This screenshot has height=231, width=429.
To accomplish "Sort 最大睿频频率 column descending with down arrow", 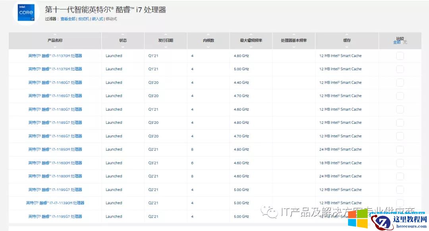I will [251, 47].
